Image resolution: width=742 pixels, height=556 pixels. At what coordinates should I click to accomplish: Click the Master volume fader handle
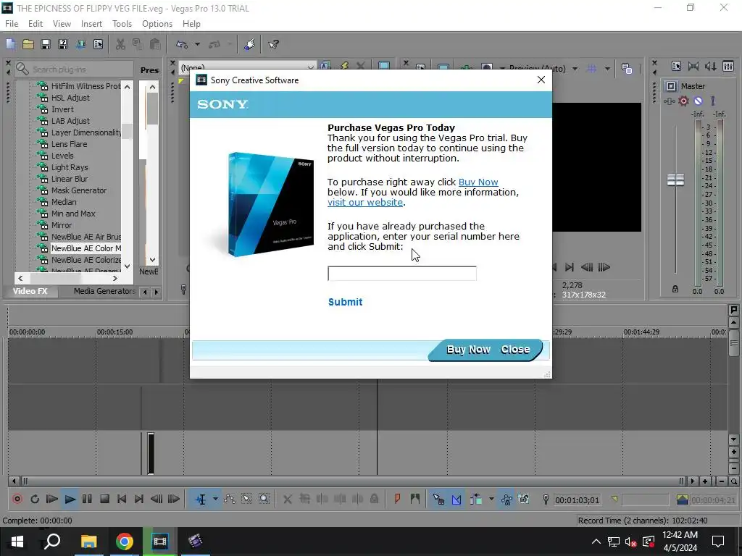[x=675, y=180]
